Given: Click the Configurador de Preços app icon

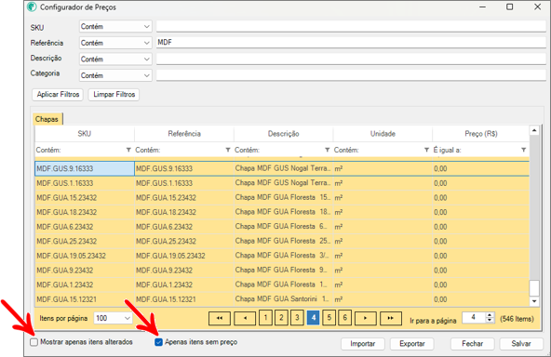Looking at the screenshot, I should click(x=32, y=7).
